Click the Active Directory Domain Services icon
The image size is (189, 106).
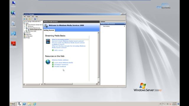[x=27, y=25]
